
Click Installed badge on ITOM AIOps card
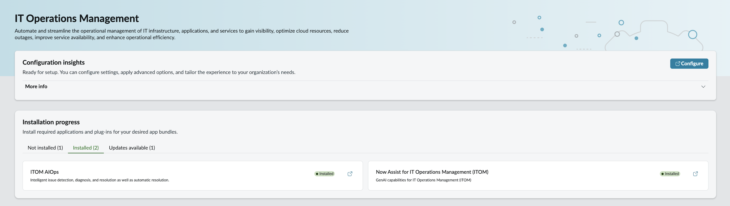point(324,174)
